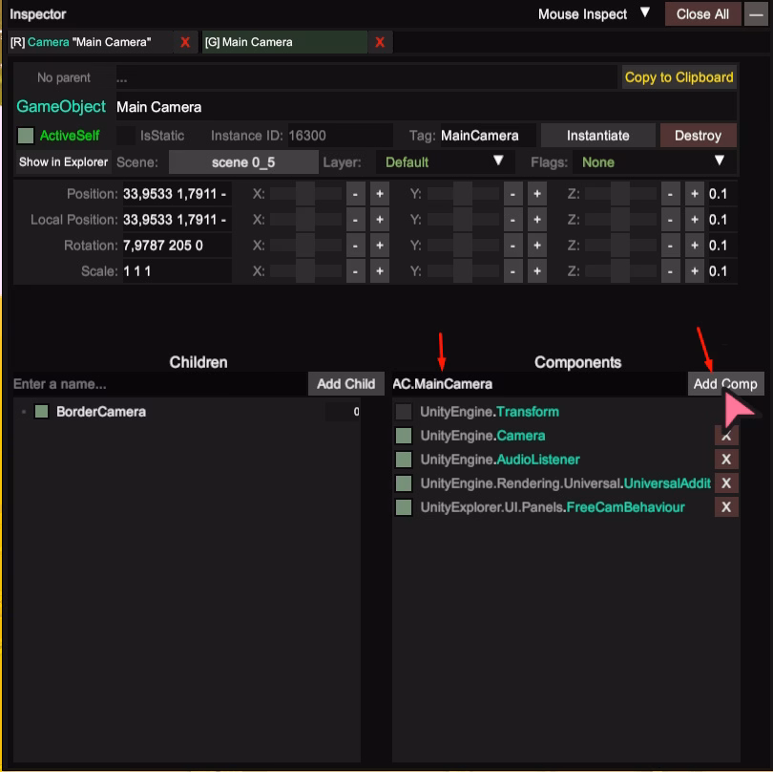
Task: Toggle the ActiveSelf checkbox
Action: [26, 136]
